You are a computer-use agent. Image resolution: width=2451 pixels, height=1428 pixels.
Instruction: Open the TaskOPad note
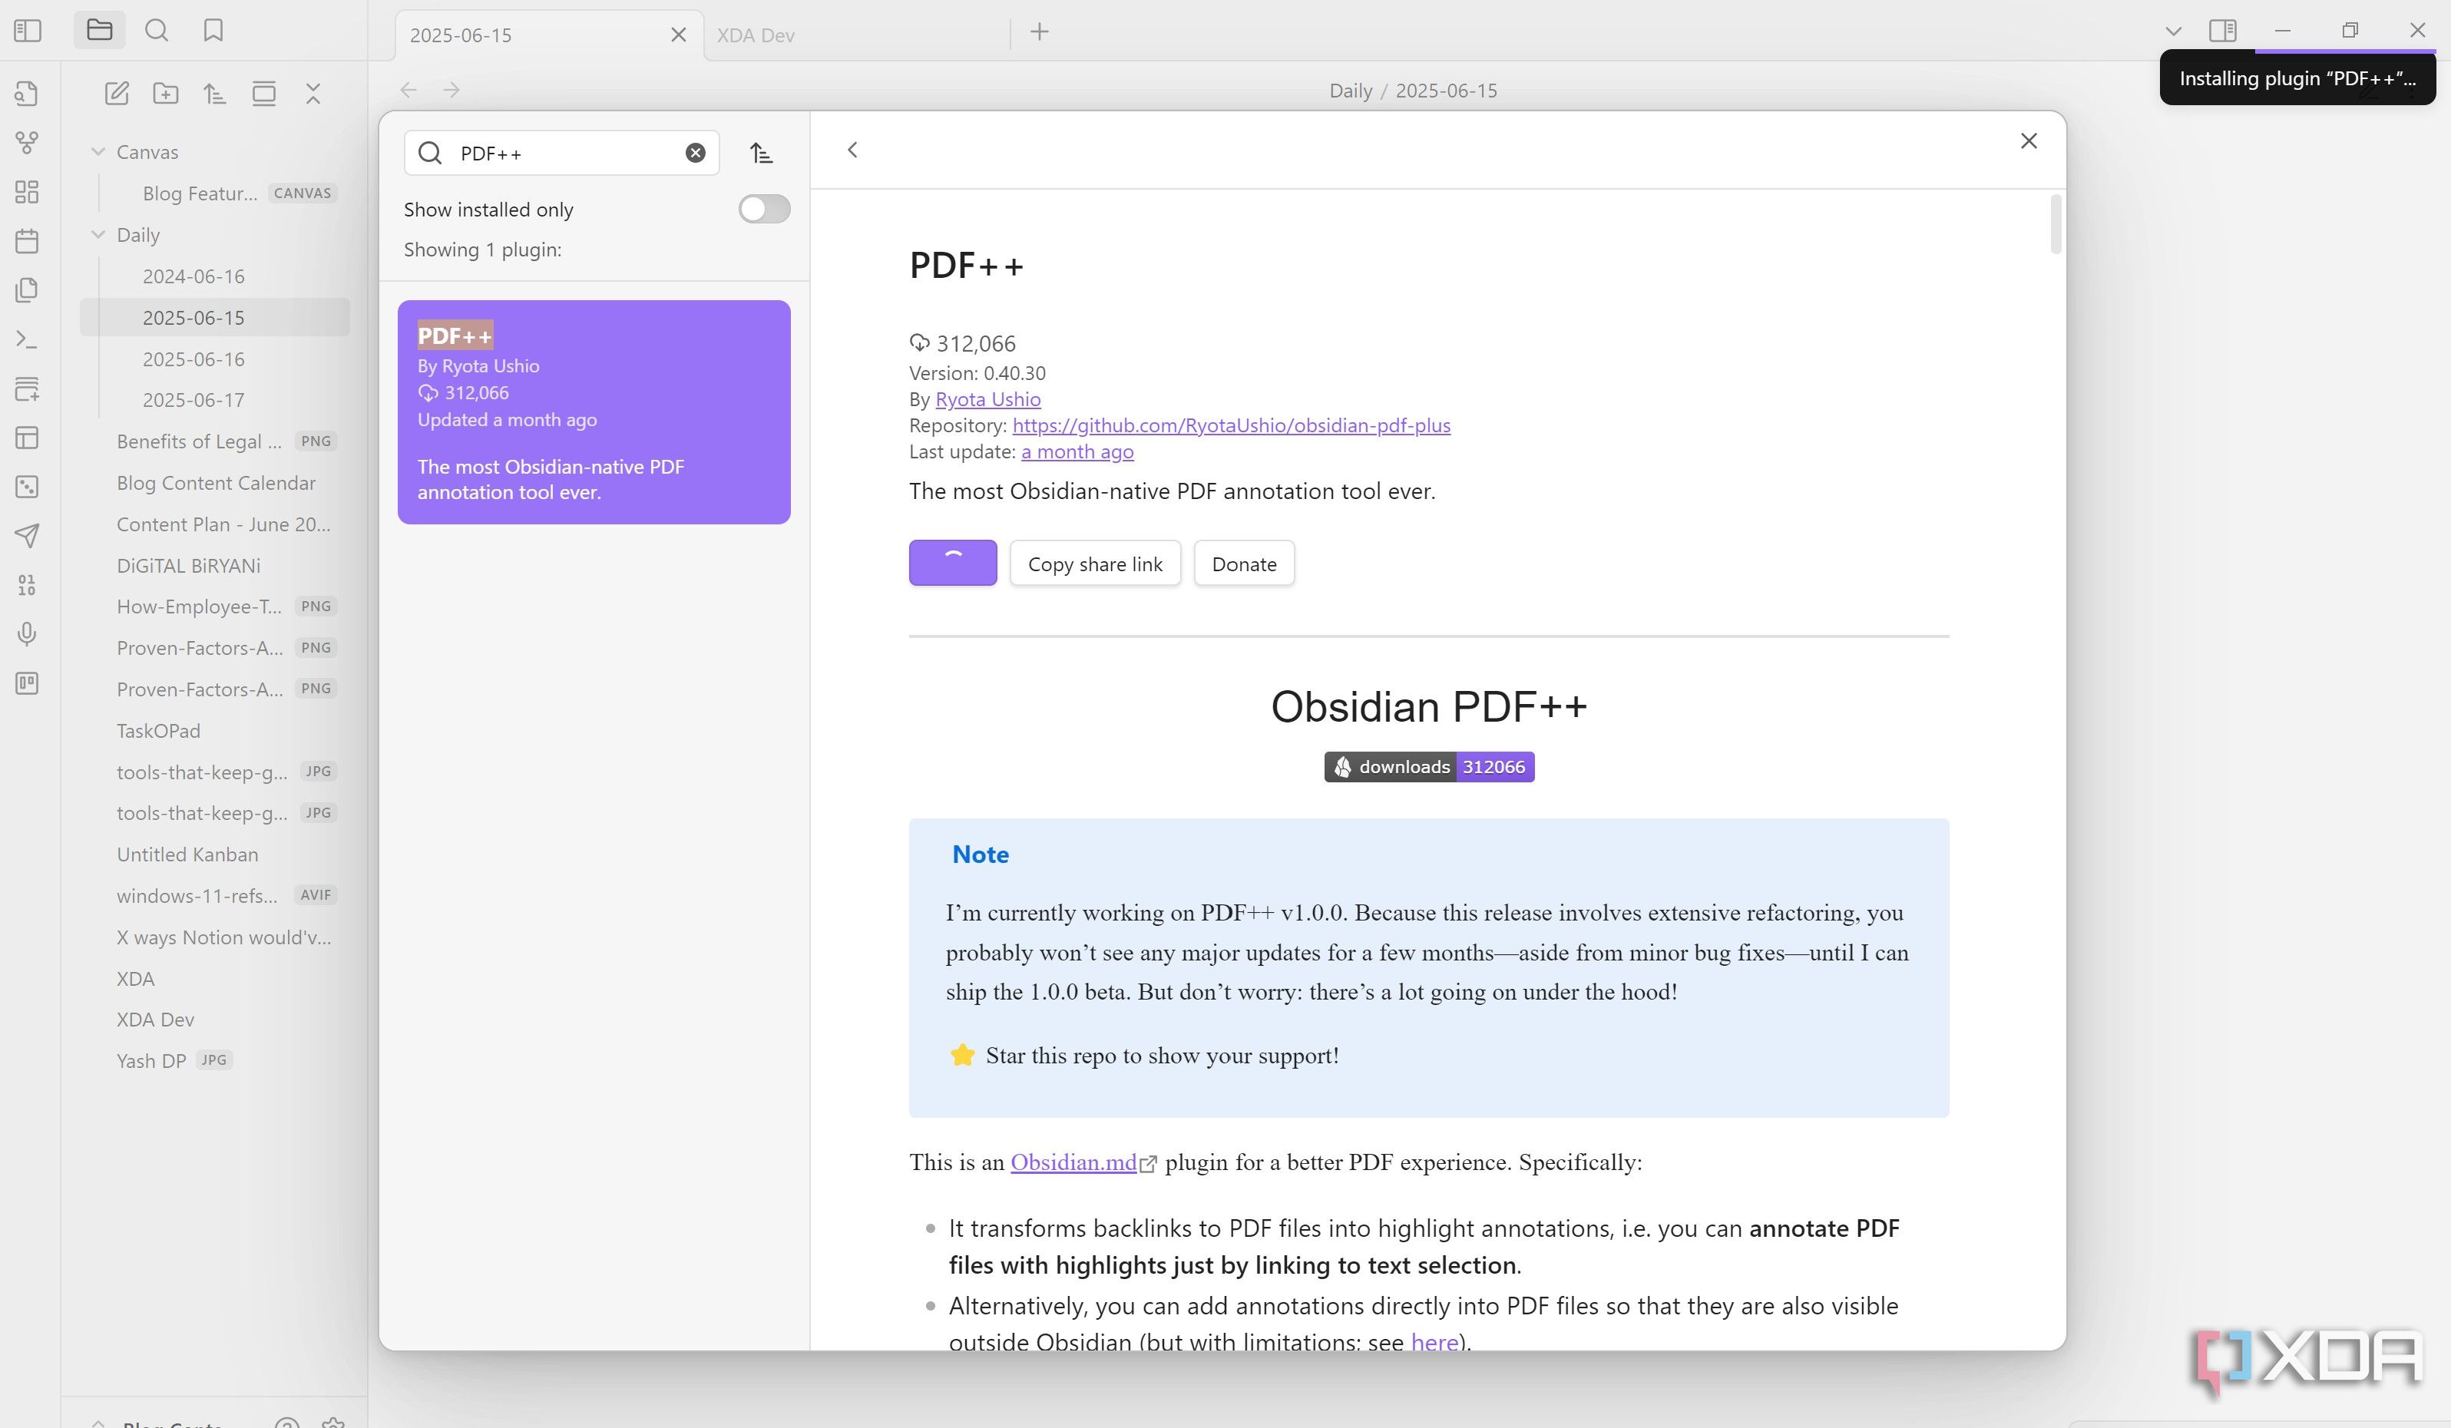[214, 731]
